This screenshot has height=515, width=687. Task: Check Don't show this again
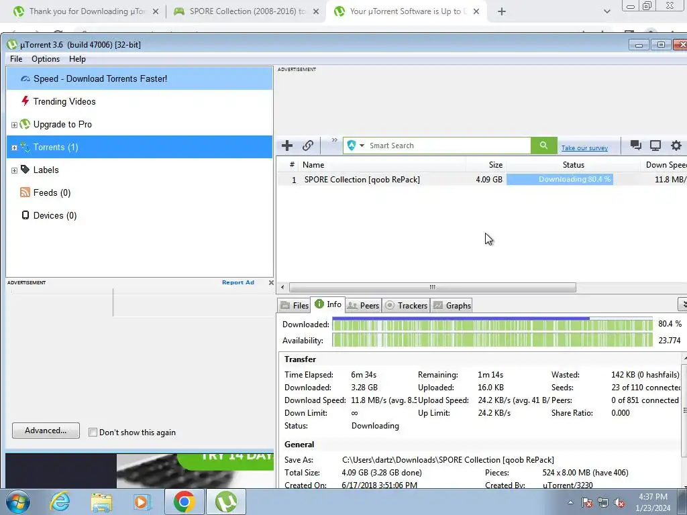pos(93,433)
